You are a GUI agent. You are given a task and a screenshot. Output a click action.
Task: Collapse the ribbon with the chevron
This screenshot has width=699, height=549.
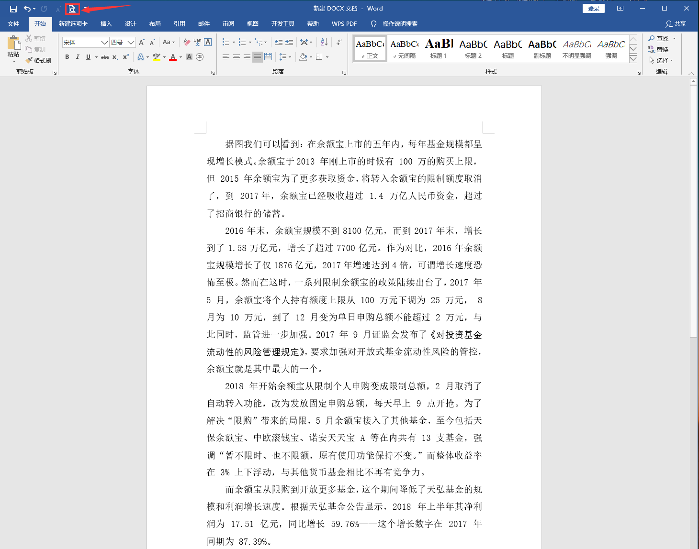pos(691,73)
